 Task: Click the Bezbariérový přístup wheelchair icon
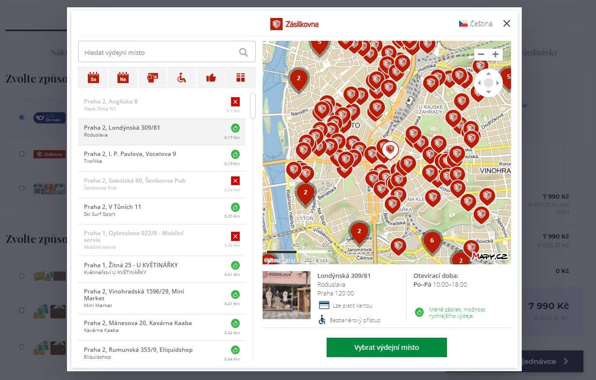coord(322,320)
